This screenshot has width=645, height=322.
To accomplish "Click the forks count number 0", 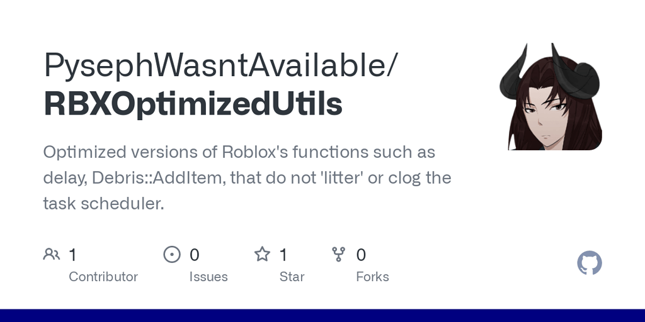I will [361, 255].
